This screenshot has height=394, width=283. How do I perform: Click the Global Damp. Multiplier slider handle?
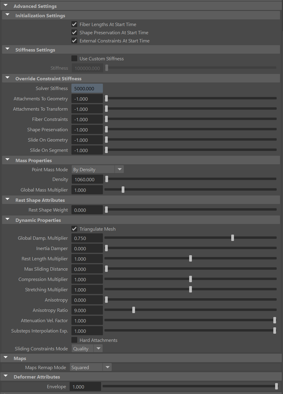[232, 238]
